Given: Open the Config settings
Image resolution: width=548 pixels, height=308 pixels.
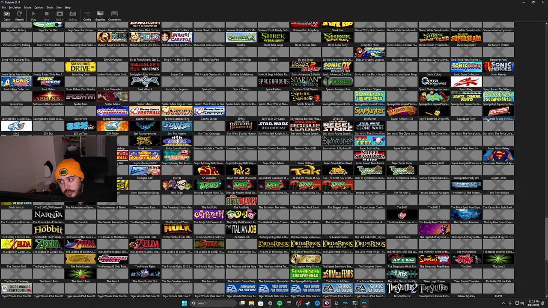Looking at the screenshot, I should click(x=87, y=16).
